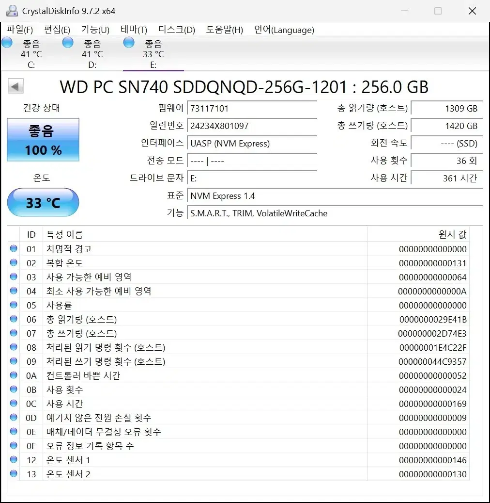
Task: Click the status dot beside 온도 센서 2
Action: [14, 474]
